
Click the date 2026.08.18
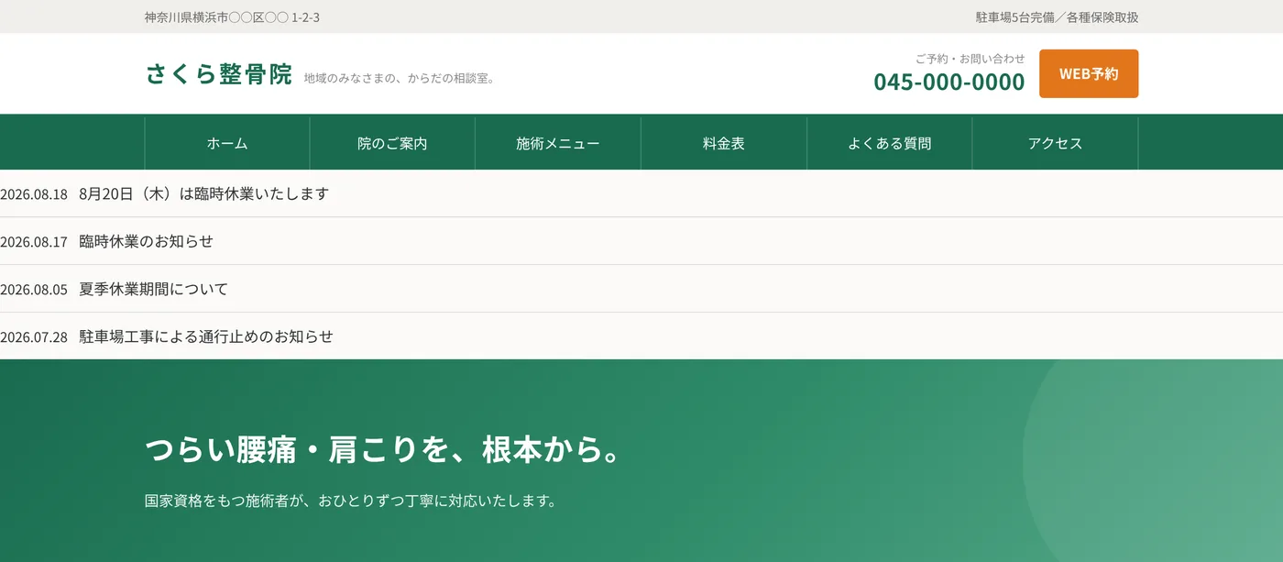(34, 194)
